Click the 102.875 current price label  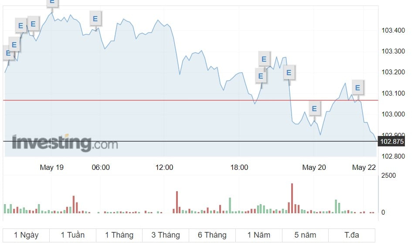point(391,141)
